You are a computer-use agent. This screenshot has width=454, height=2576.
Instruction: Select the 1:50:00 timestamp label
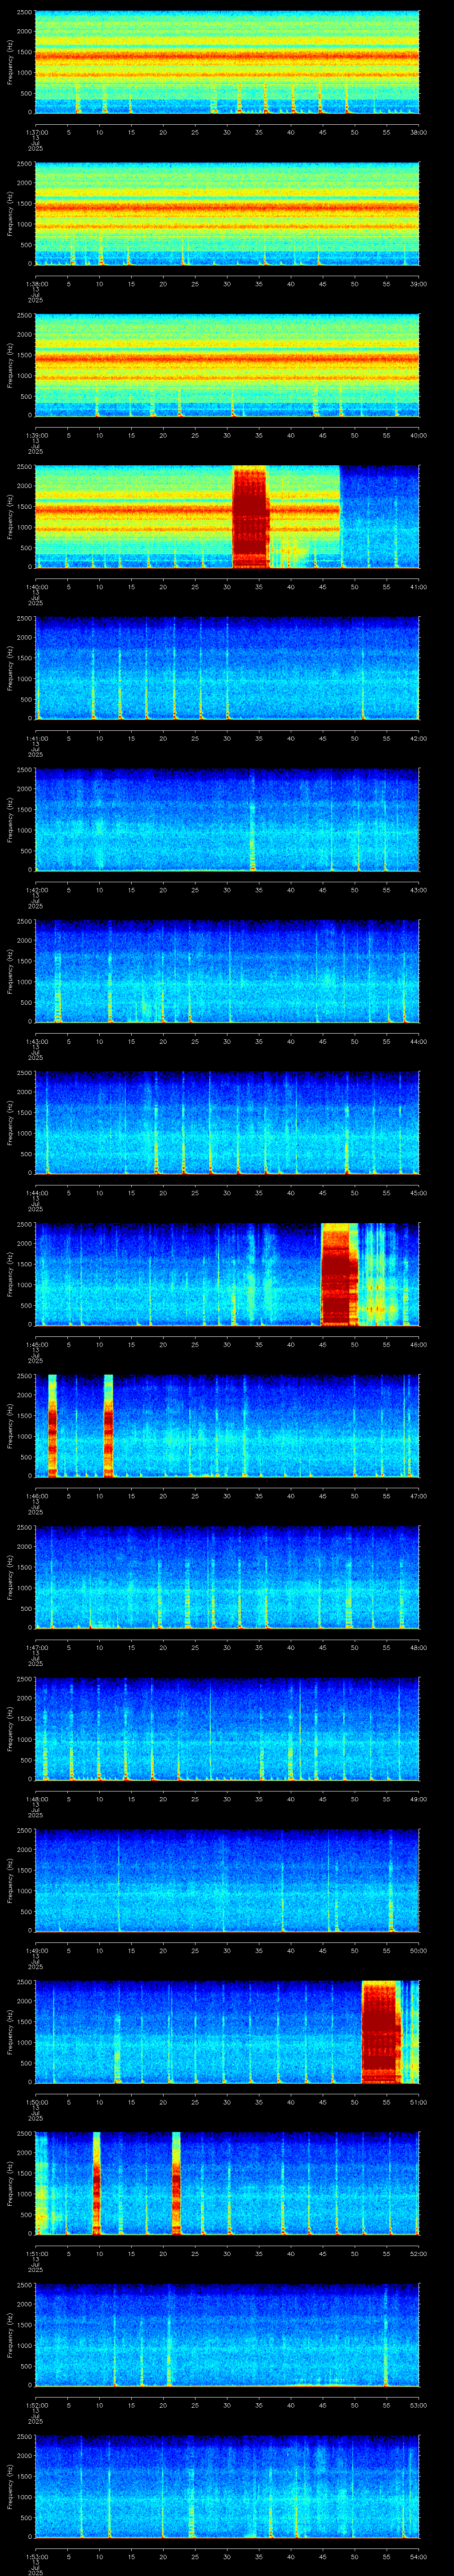pos(36,2101)
